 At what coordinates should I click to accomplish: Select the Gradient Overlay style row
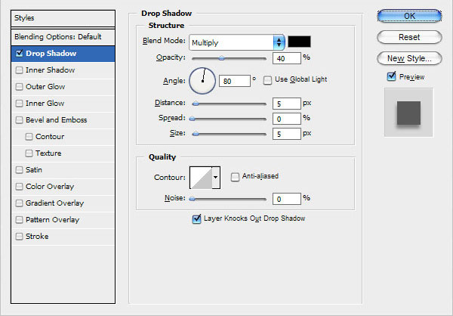point(63,203)
